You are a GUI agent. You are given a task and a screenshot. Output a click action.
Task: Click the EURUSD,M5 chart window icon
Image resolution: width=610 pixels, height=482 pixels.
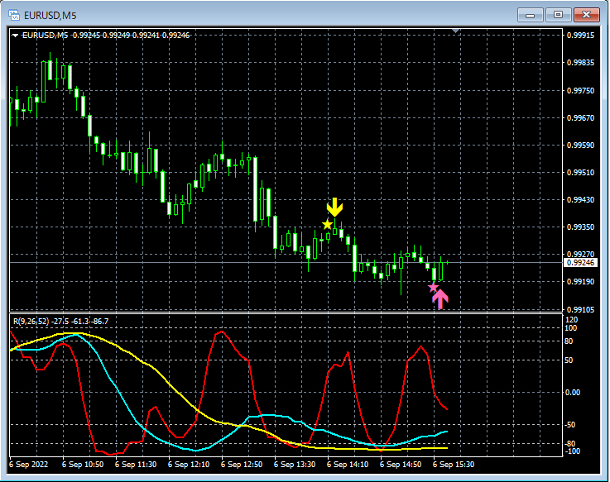[x=14, y=15]
